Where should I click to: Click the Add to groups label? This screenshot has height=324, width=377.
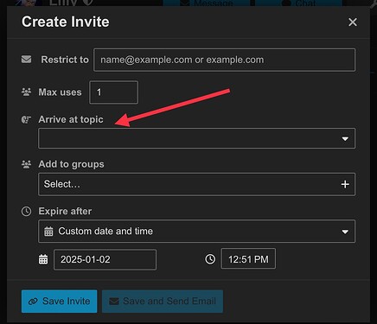(x=72, y=164)
